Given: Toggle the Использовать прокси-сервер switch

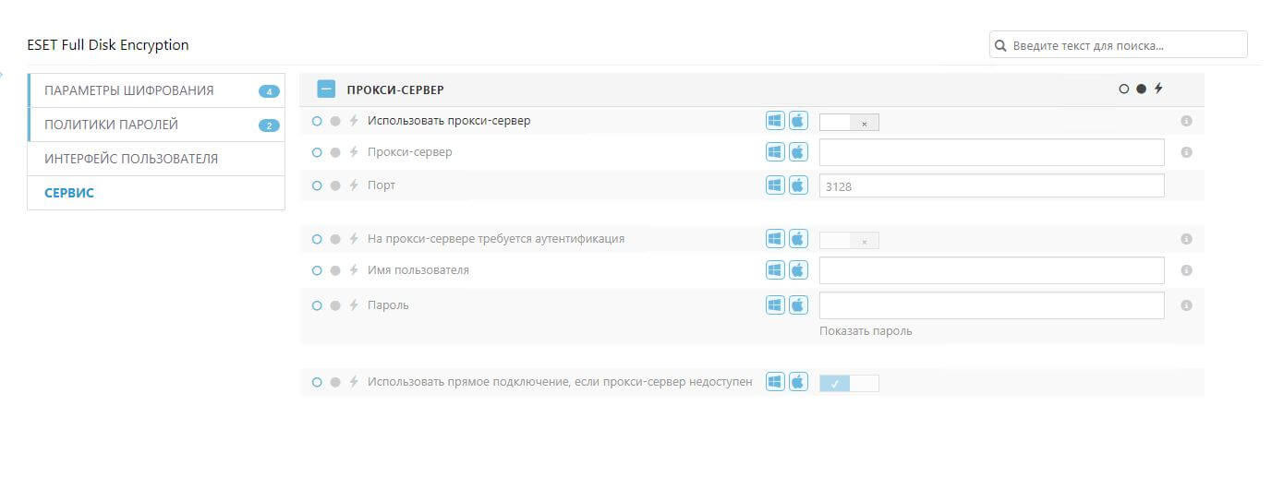Looking at the screenshot, I should click(849, 122).
